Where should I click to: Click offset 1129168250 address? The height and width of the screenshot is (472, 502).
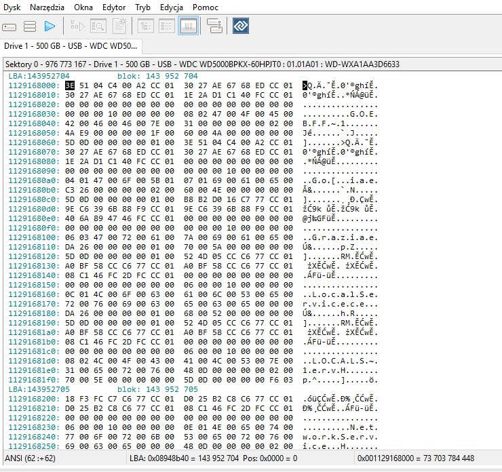pyautogui.click(x=34, y=446)
